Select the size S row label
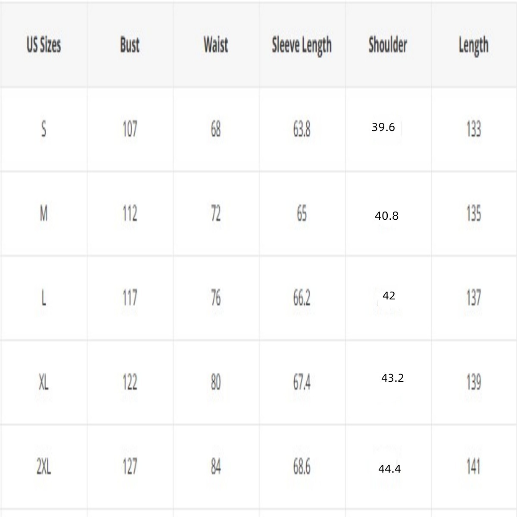The image size is (517, 517). click(44, 129)
